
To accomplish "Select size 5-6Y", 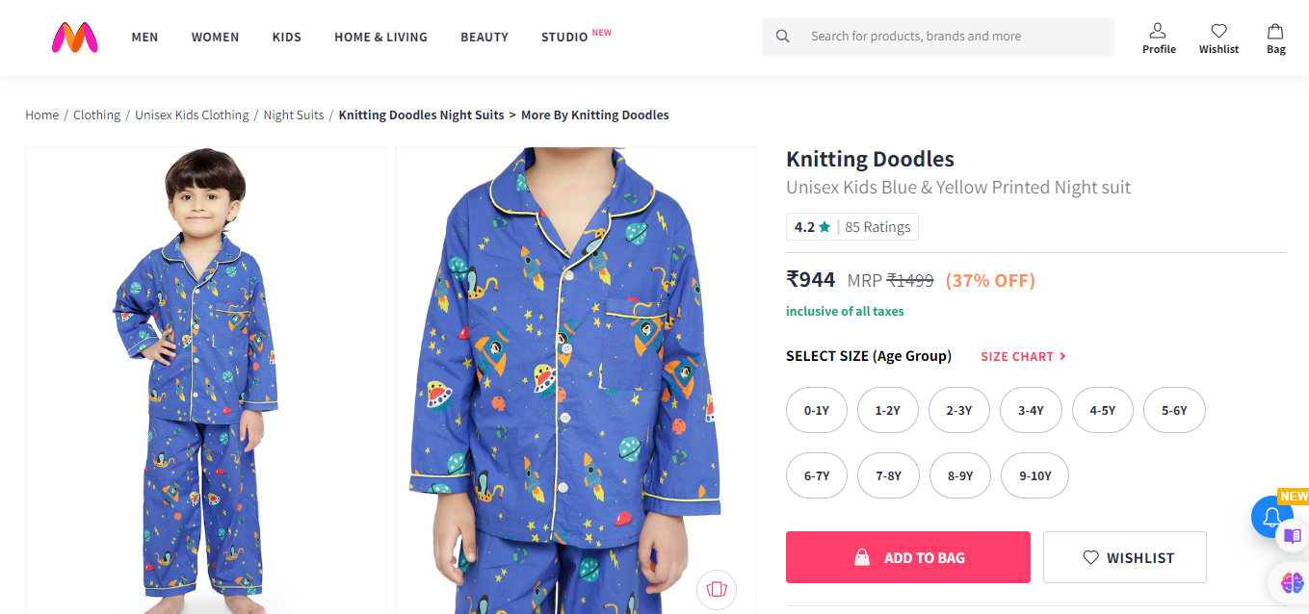I will (1174, 411).
